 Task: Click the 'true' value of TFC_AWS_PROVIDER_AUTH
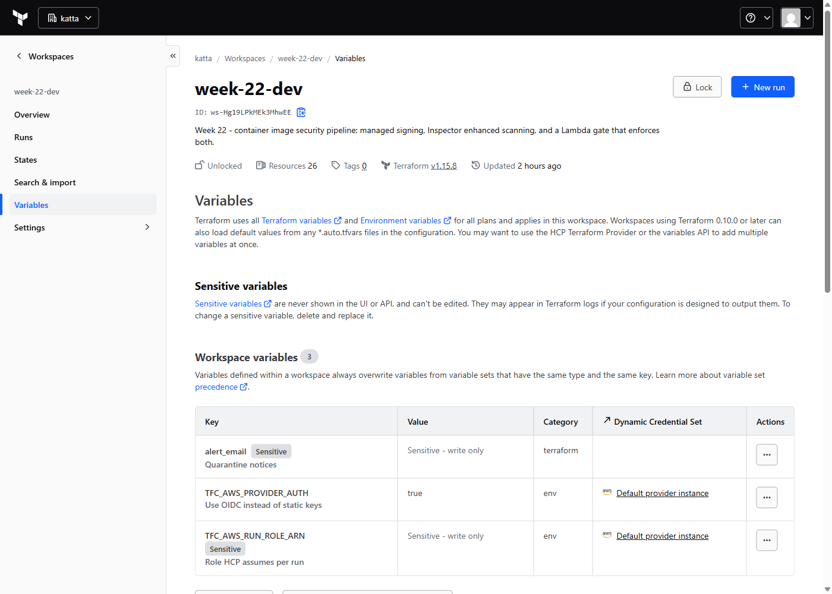(415, 493)
